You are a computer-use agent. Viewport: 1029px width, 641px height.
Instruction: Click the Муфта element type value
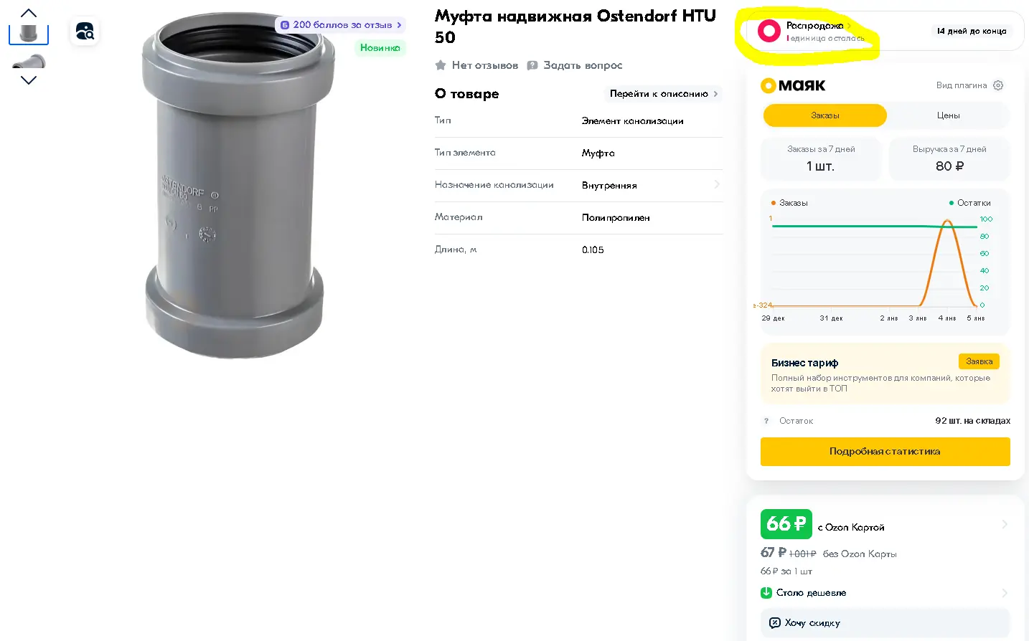click(598, 153)
